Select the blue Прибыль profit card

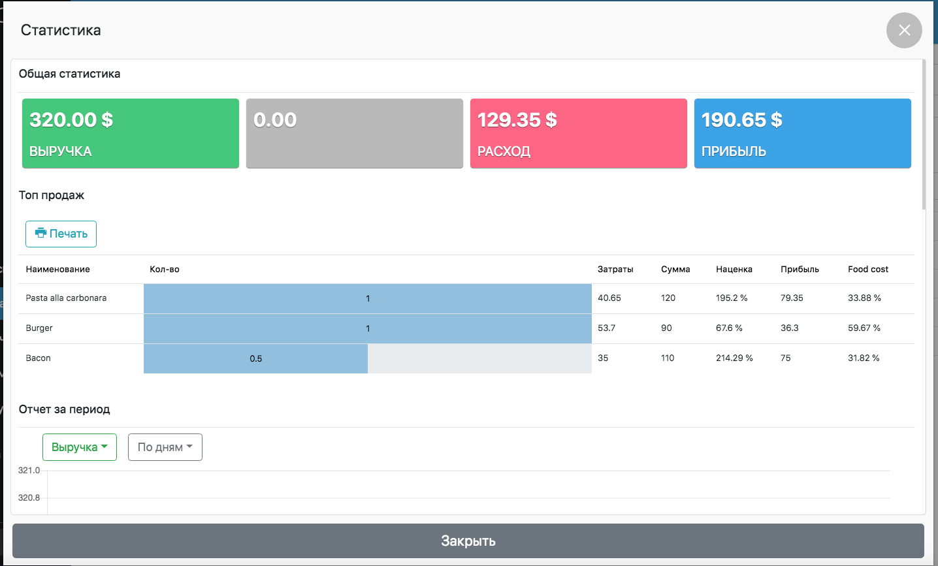coord(802,134)
